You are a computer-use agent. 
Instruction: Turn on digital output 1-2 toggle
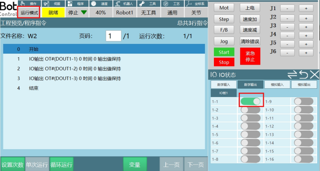250,110
